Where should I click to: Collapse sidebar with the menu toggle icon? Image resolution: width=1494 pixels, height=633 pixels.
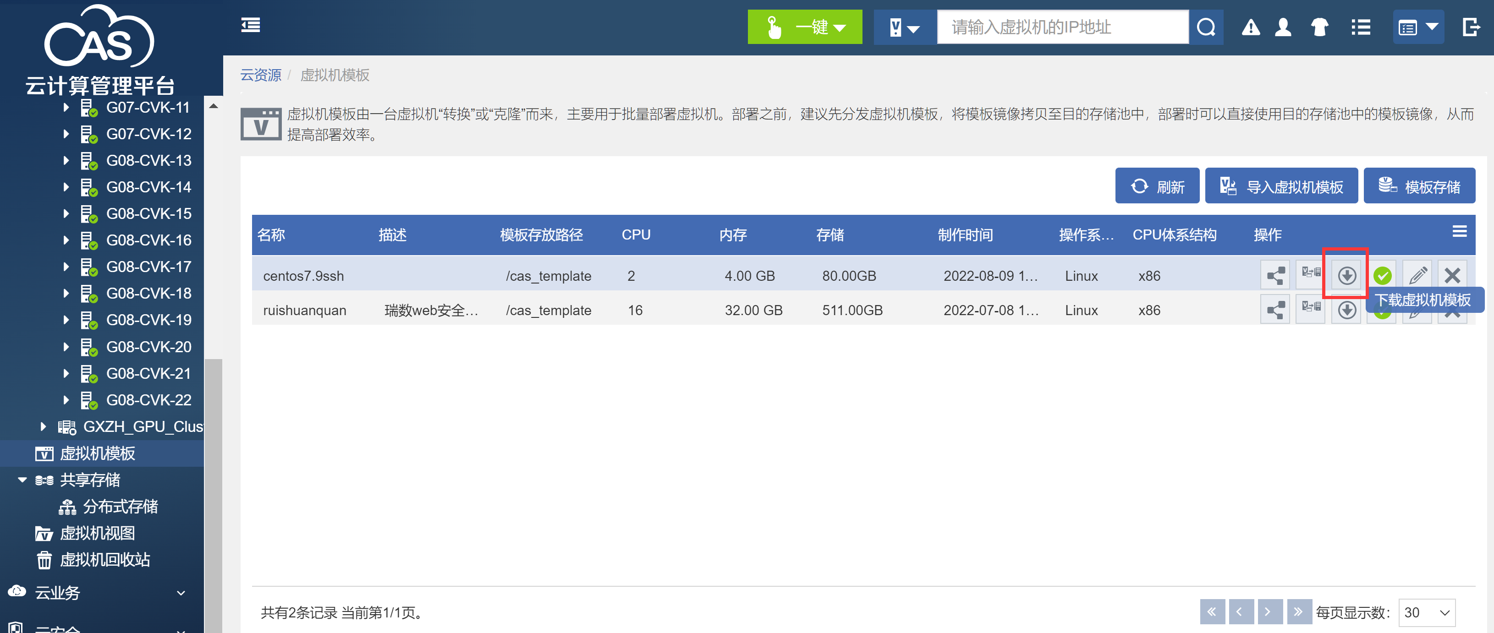251,26
